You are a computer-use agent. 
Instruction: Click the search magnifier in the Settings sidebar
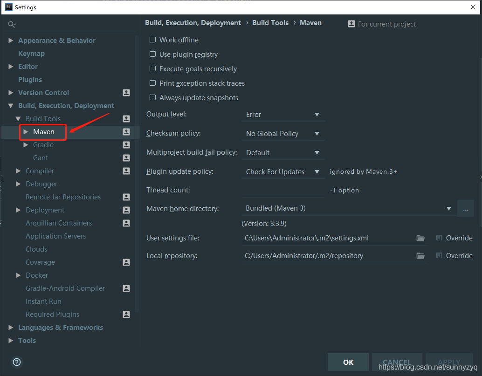click(12, 23)
